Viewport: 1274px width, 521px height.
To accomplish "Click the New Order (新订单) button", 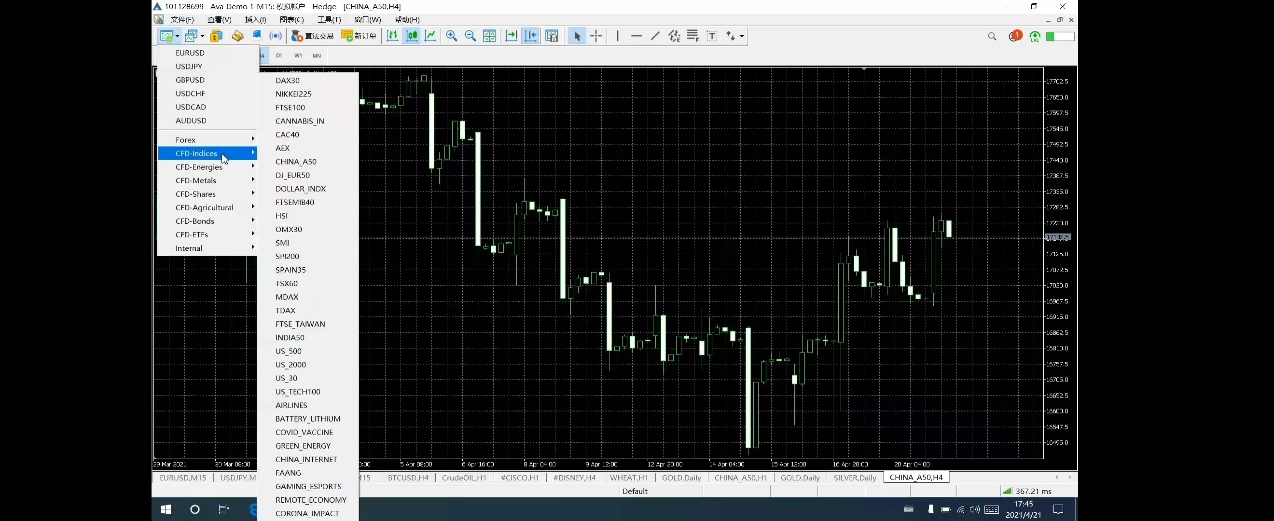I will [359, 36].
